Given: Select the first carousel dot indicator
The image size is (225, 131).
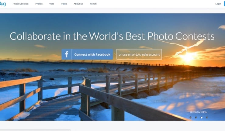Looking at the screenshot, I should (191, 117).
